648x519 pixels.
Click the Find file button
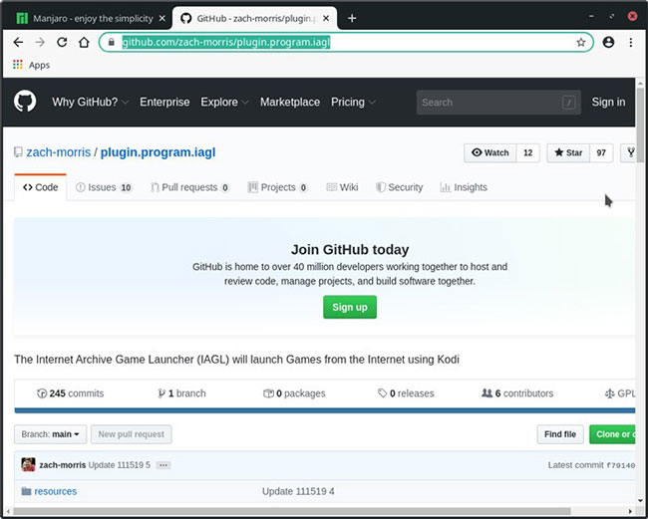point(560,434)
